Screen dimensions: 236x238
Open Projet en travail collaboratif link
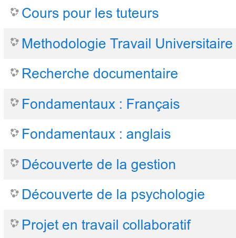pos(106,225)
